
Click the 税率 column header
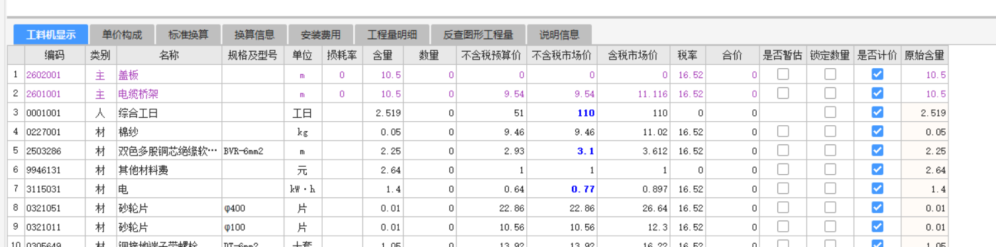(x=687, y=55)
